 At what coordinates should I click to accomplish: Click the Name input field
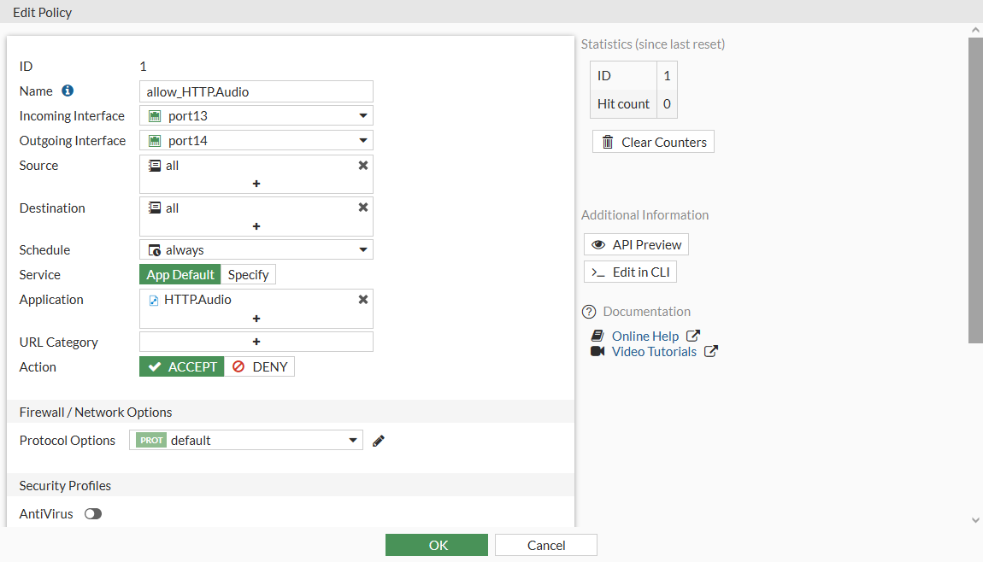(x=256, y=91)
